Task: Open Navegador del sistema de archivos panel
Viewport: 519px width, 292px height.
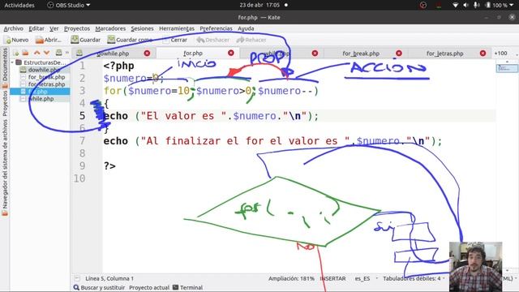Action: tap(5, 168)
